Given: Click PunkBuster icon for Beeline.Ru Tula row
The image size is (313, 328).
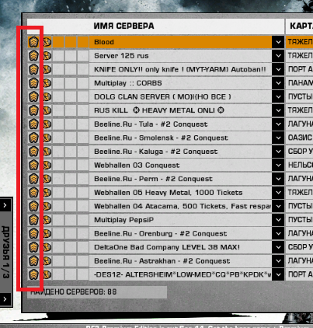Looking at the screenshot, I should pos(47,124).
